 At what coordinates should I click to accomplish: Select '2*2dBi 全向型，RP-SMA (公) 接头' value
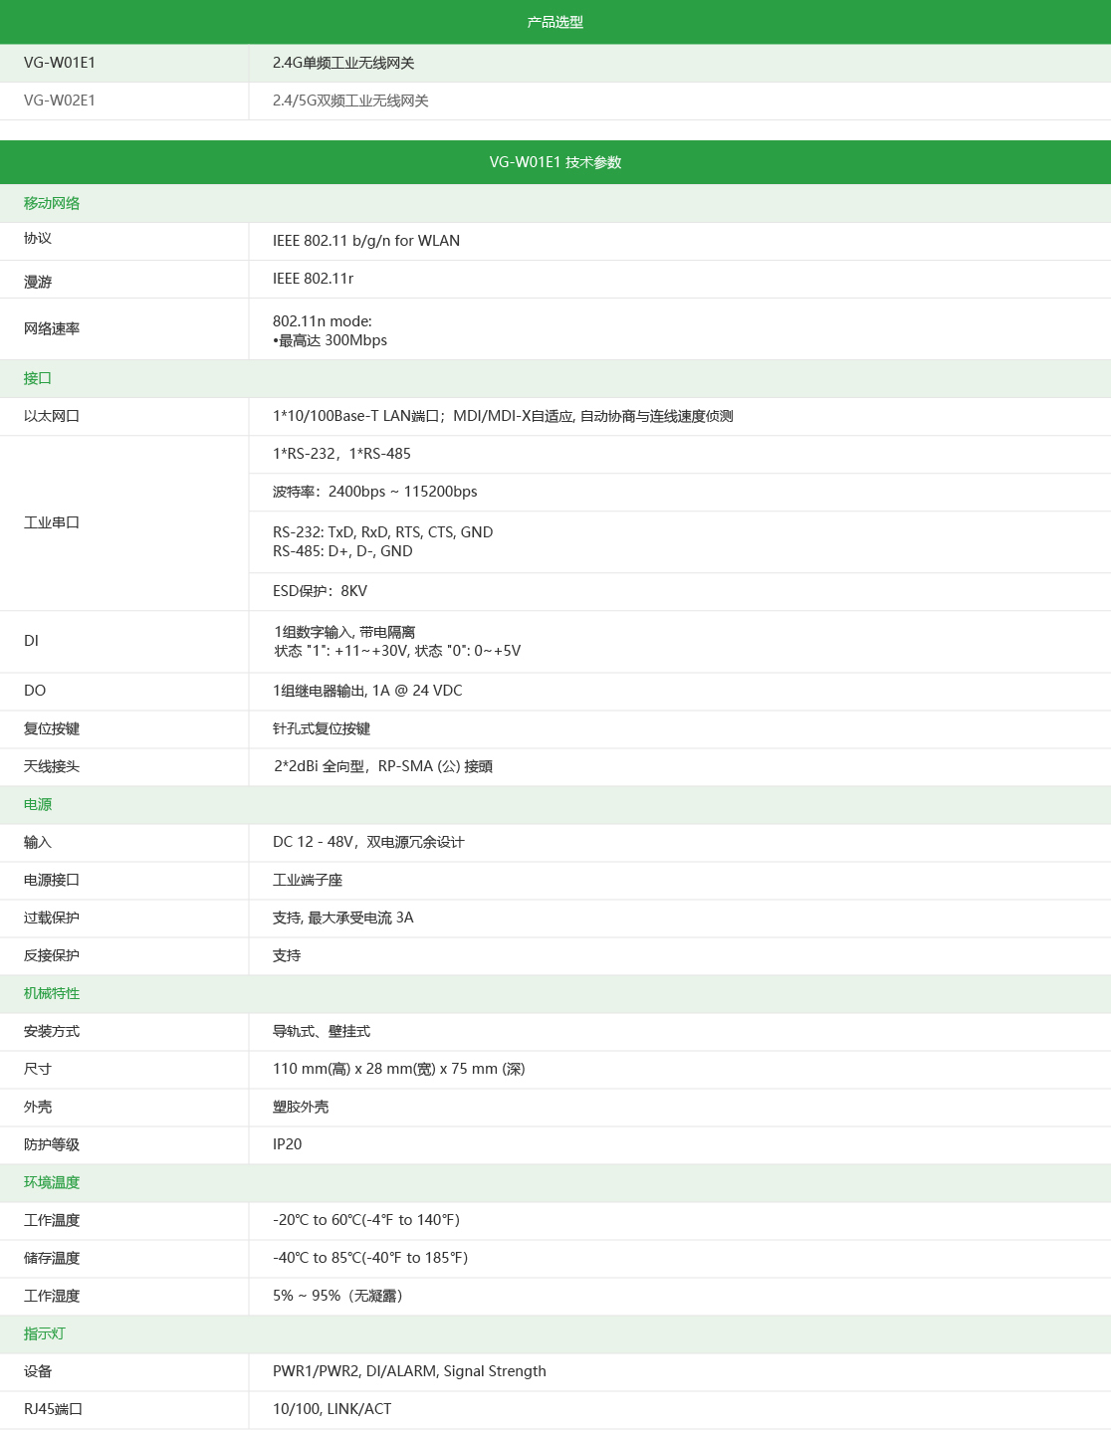click(383, 766)
